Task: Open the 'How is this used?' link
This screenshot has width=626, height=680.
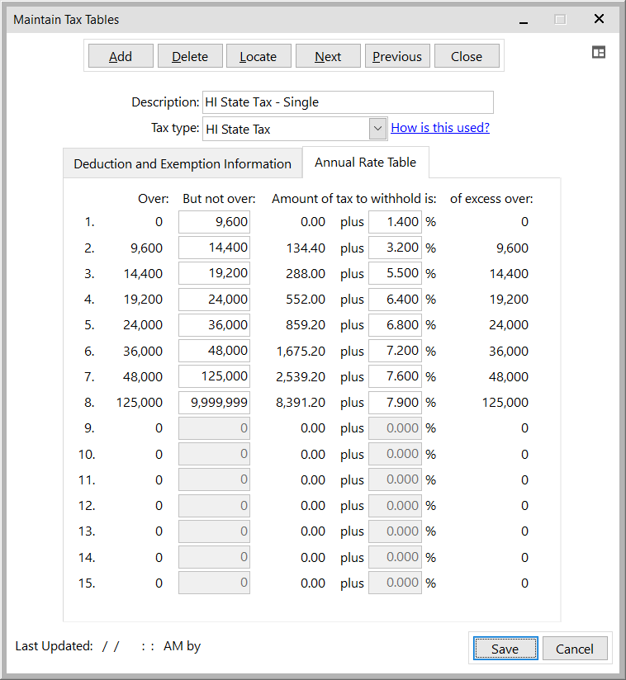Action: 440,128
